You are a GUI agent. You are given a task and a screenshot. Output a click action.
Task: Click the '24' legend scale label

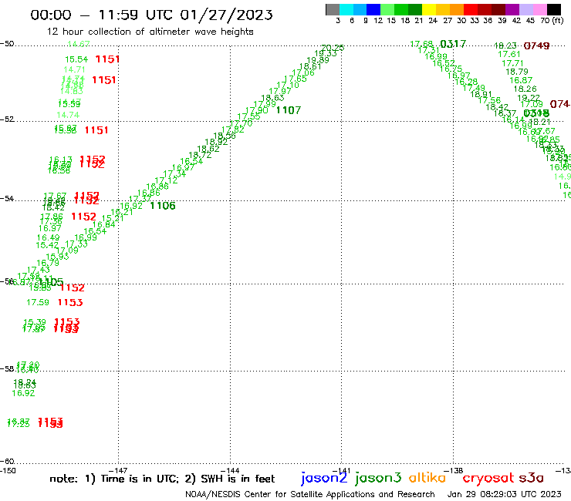click(x=433, y=20)
